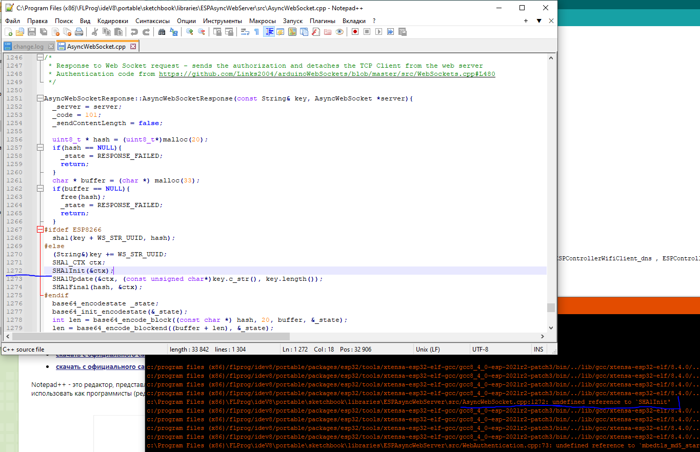Toggle Show All Characters pilcrow button
The image size is (700, 452).
[257, 32]
